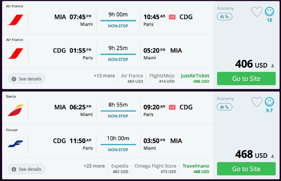This screenshot has height=181, width=281.
Task: Favorite the 406 USD Air France flight
Action: (x=257, y=12)
